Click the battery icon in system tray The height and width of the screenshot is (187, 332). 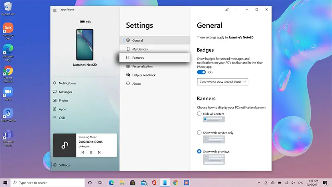click(x=280, y=183)
